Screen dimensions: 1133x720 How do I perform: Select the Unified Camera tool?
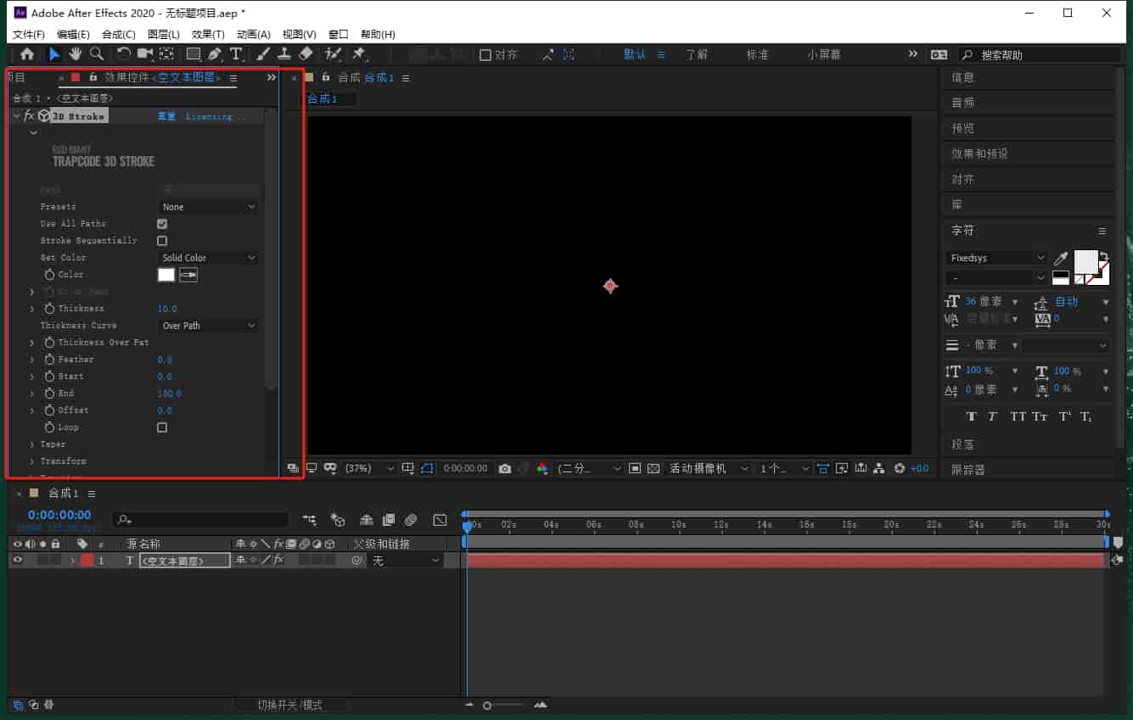[145, 54]
